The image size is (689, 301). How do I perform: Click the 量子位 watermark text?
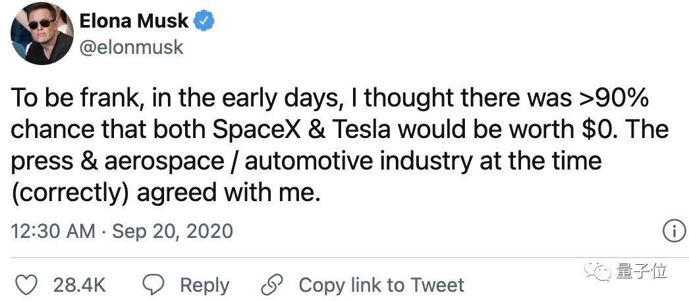click(642, 271)
